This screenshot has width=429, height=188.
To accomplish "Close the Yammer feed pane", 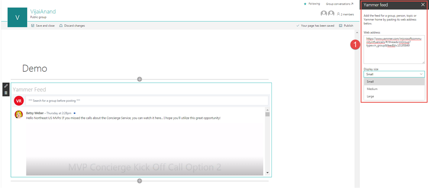I will (423, 5).
